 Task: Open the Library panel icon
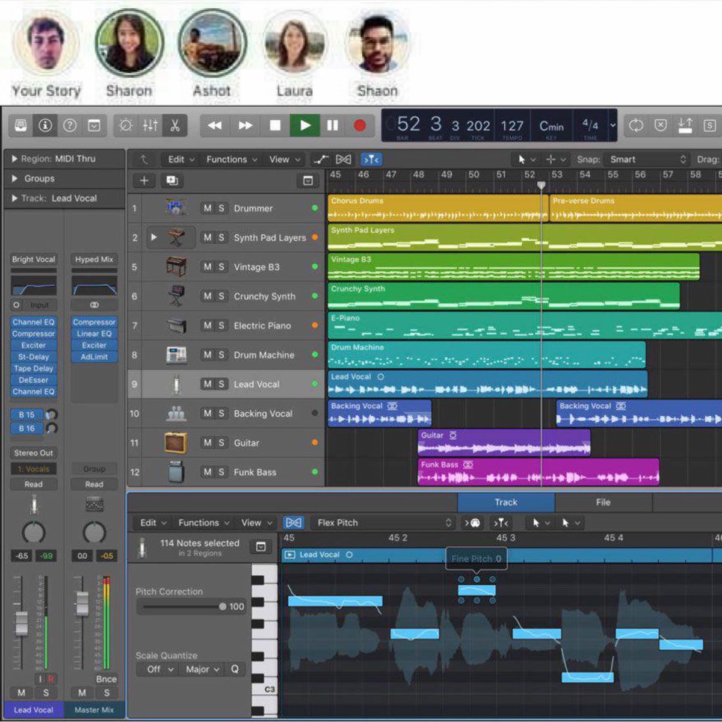pos(20,126)
